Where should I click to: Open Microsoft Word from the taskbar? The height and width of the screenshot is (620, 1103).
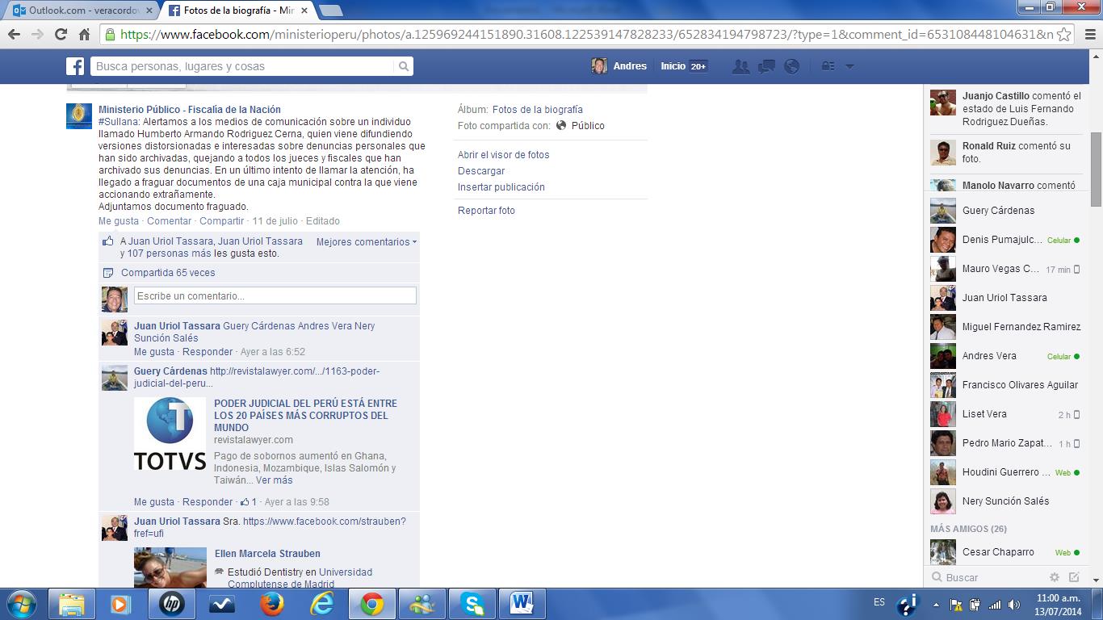[522, 604]
